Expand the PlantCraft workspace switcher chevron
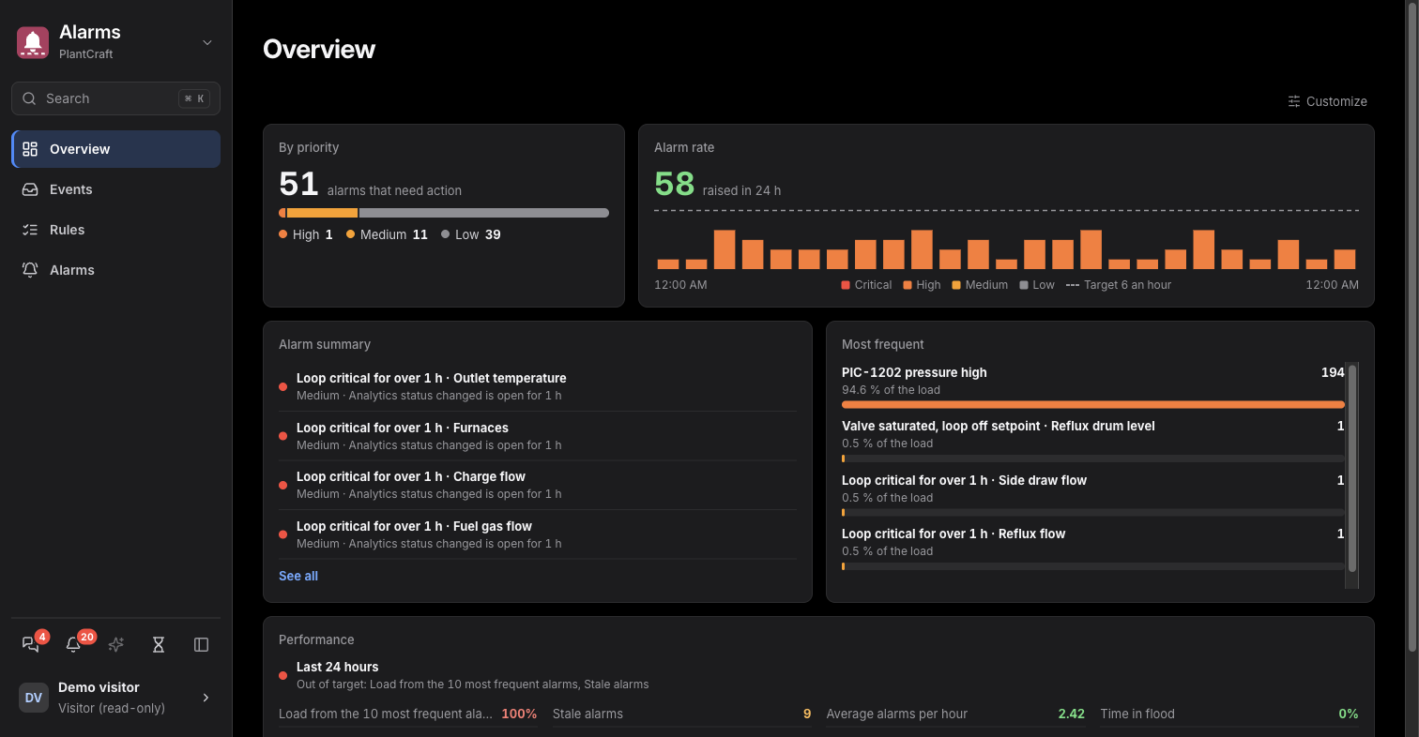The height and width of the screenshot is (737, 1419). (x=207, y=42)
